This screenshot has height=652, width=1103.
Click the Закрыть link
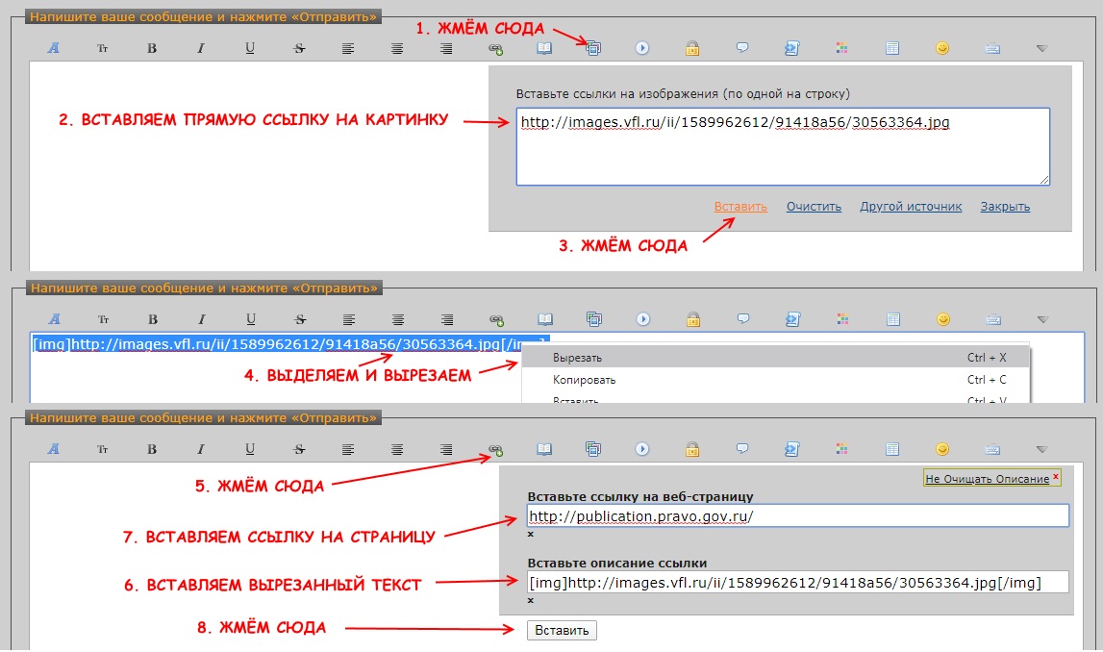click(1005, 207)
